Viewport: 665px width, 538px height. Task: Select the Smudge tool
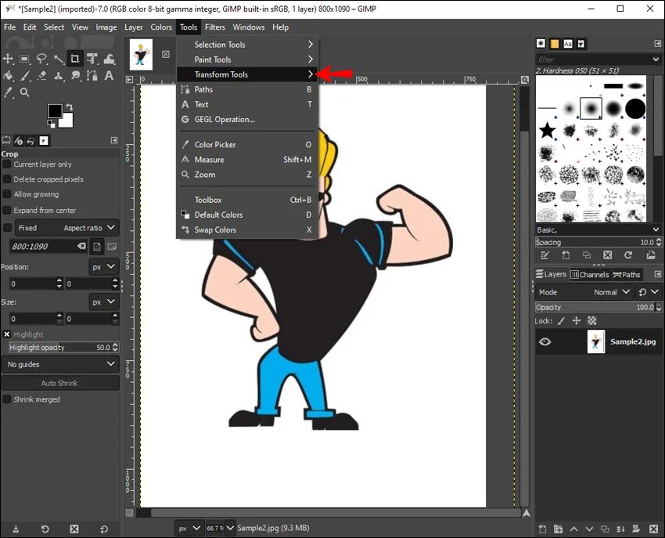tap(75, 76)
